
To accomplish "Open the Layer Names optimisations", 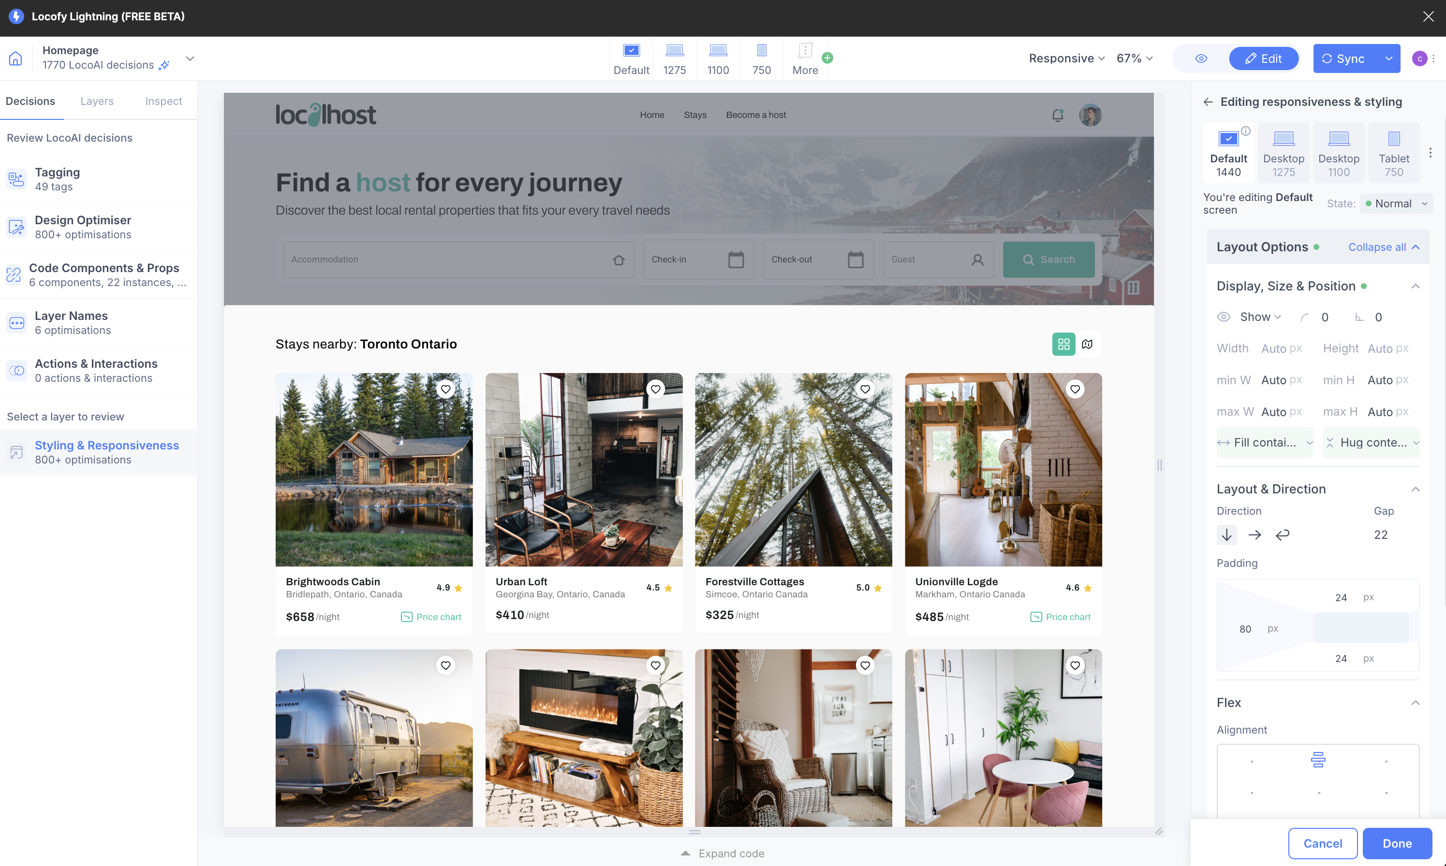I will coord(98,323).
